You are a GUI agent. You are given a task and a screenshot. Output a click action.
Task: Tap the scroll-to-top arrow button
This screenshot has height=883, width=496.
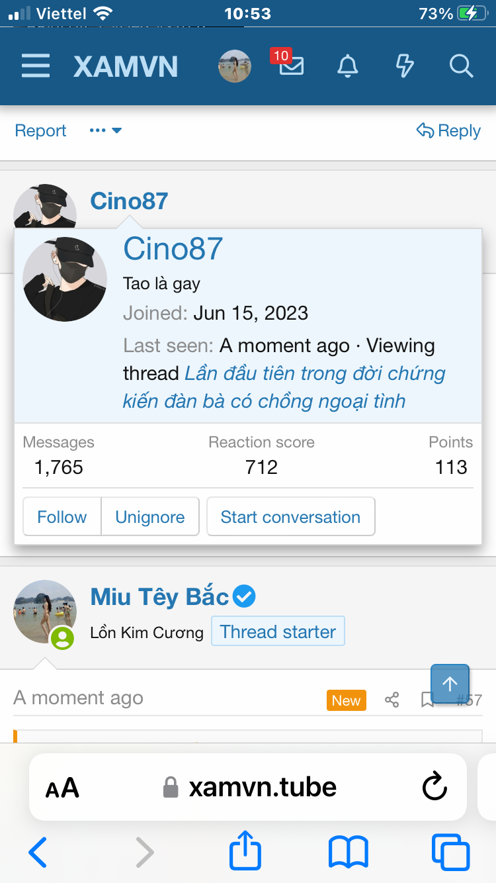pos(450,684)
